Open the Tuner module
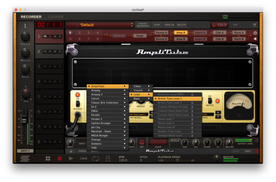Screen dimensions: 276x182 click(140, 36)
